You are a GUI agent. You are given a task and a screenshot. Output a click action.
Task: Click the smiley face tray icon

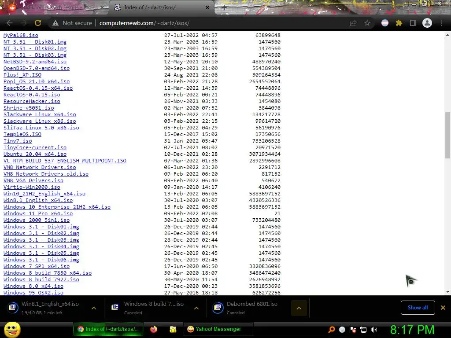click(x=342, y=330)
